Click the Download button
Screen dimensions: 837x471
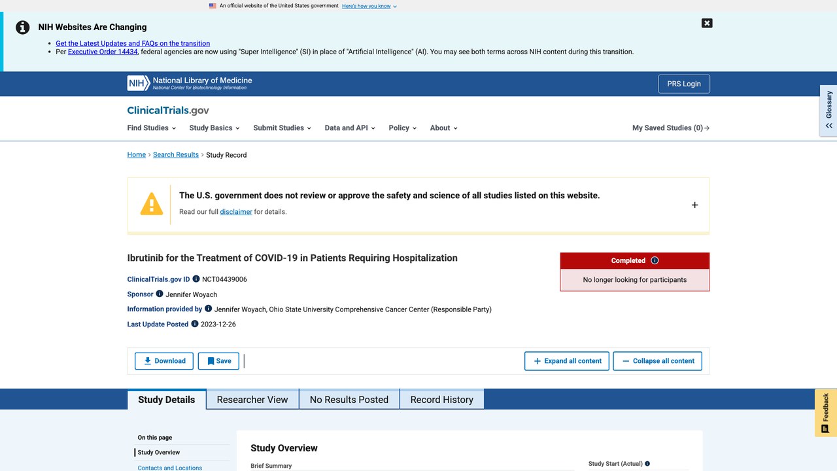point(164,361)
